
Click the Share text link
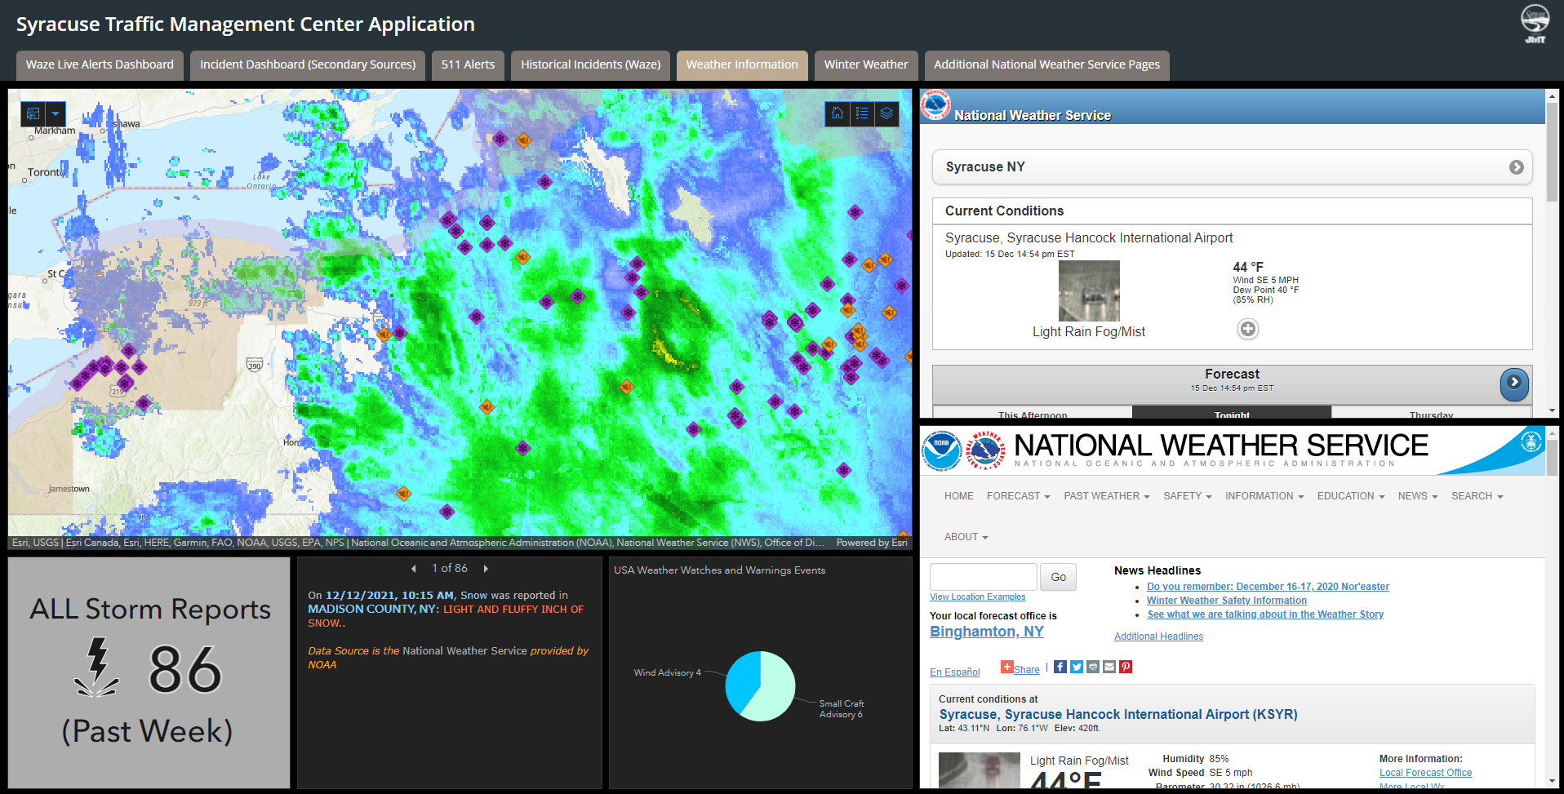point(1027,670)
